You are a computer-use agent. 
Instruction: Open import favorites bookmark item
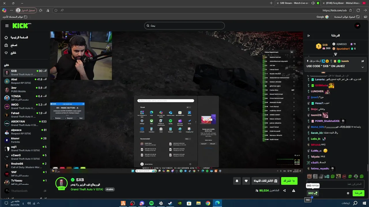(x=347, y=17)
